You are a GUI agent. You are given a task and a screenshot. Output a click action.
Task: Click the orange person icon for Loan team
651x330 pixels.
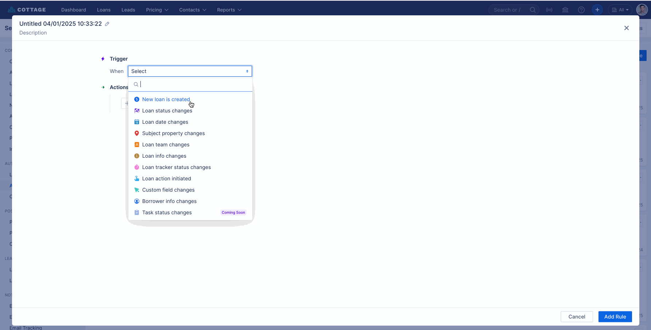[x=137, y=145]
